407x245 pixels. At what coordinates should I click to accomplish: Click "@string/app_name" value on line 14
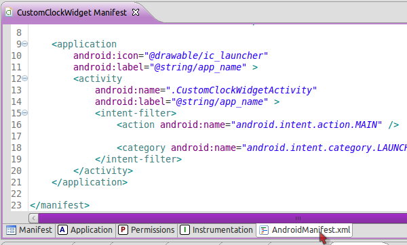tap(220, 102)
